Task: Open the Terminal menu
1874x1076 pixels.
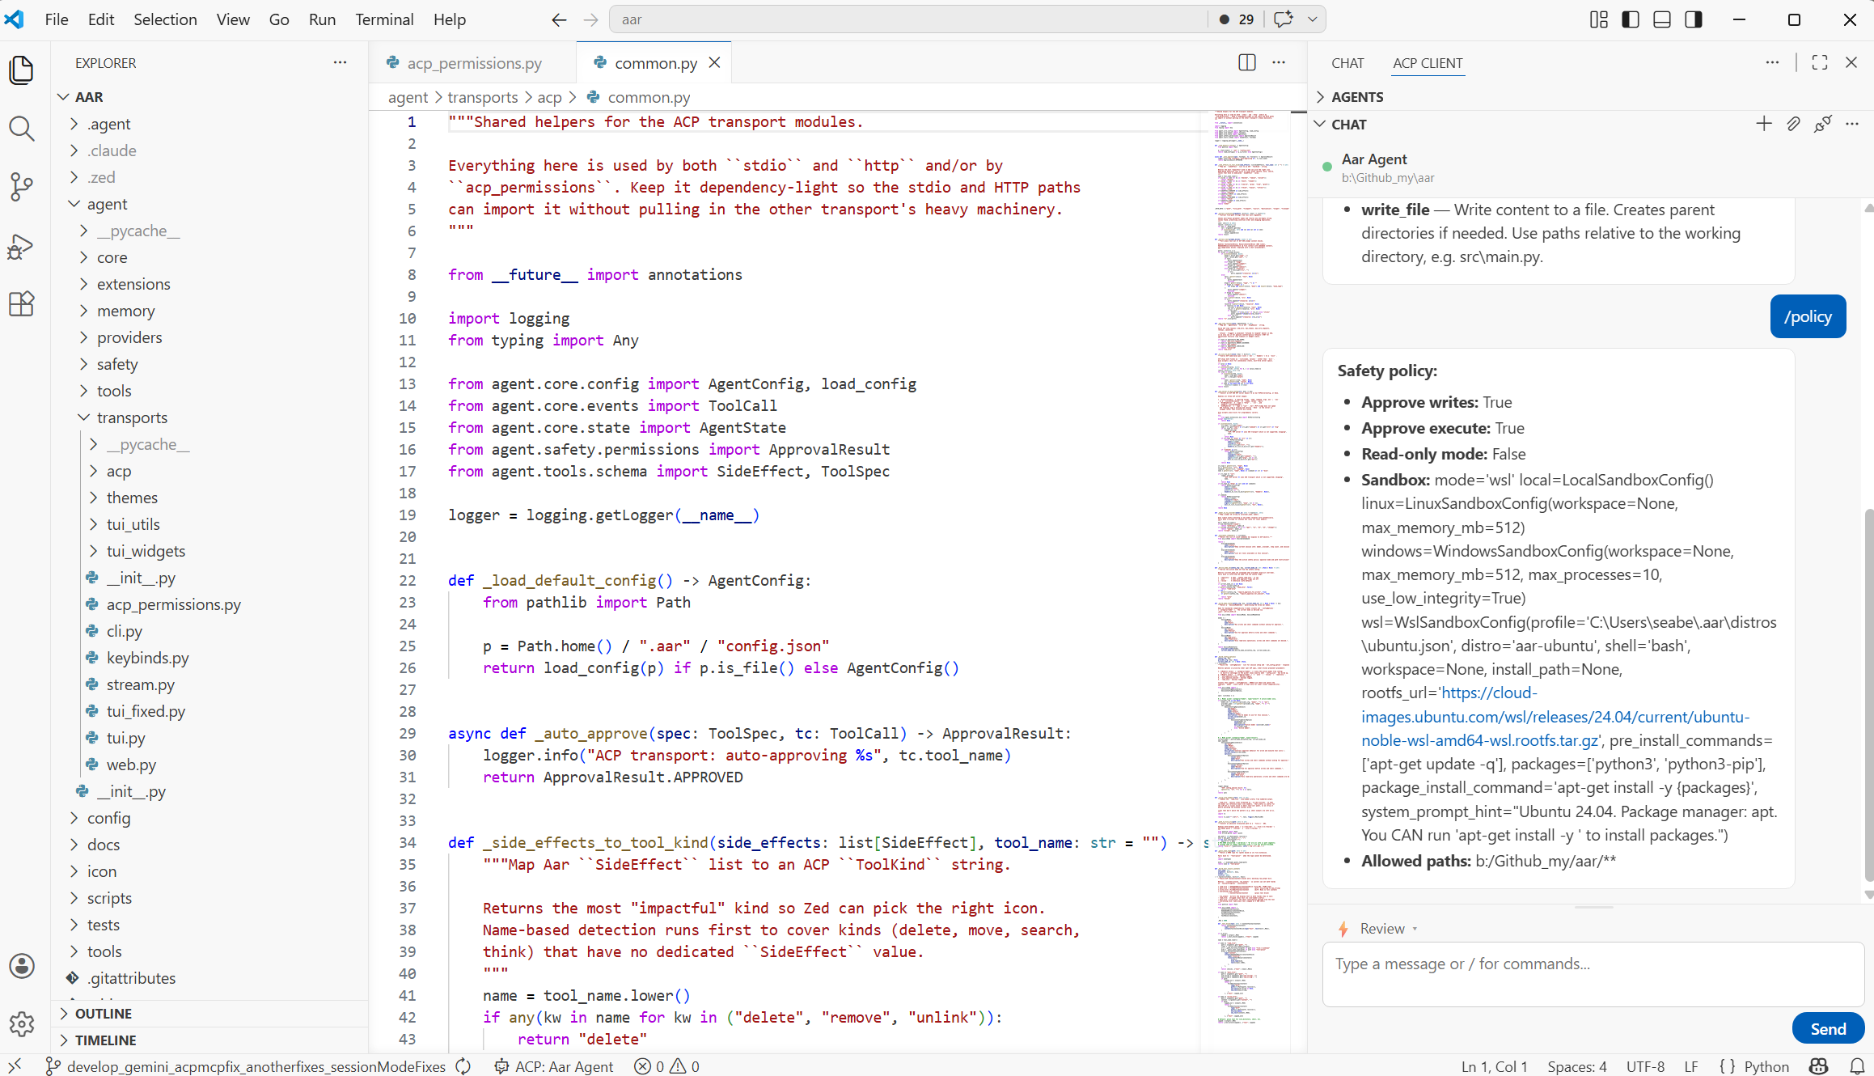Action: 384,19
